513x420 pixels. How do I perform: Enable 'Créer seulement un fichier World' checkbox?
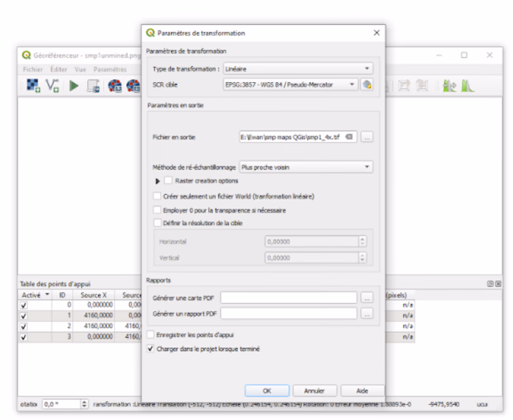(x=158, y=196)
